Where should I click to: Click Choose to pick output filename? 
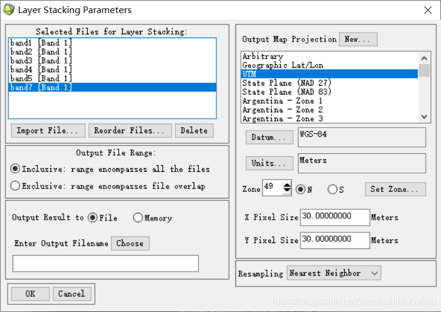click(130, 243)
